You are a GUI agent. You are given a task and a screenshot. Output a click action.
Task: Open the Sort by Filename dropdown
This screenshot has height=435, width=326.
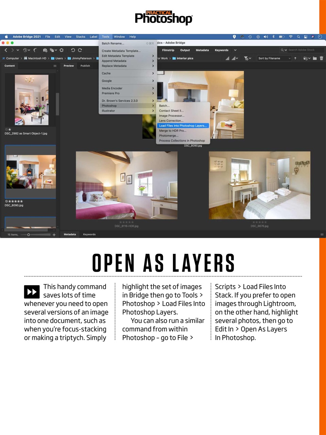tap(274, 58)
